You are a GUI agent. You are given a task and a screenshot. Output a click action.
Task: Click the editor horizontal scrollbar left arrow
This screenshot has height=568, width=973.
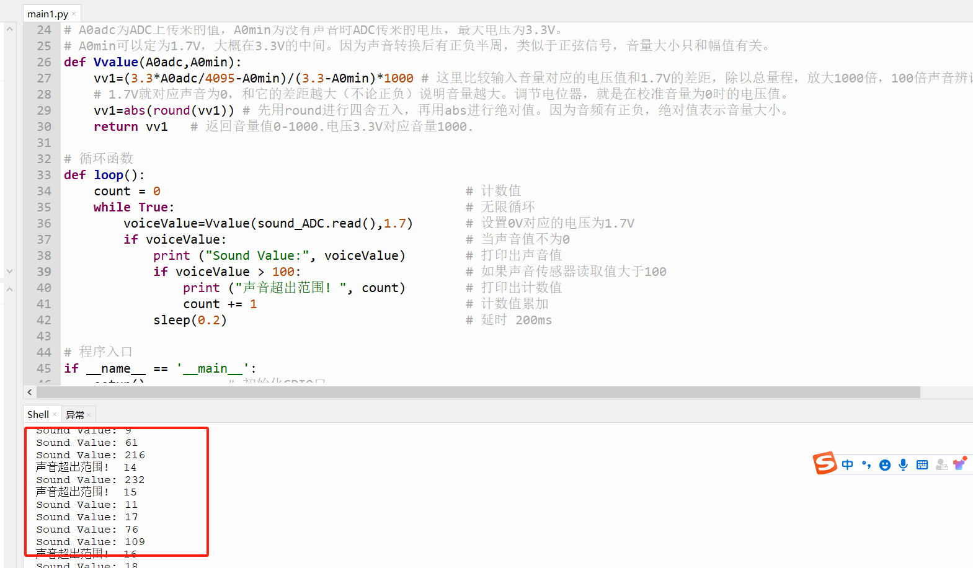click(x=30, y=393)
